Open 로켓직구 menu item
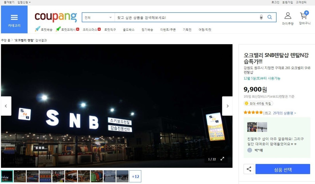Viewport: 315px width, 184px height. point(110,30)
